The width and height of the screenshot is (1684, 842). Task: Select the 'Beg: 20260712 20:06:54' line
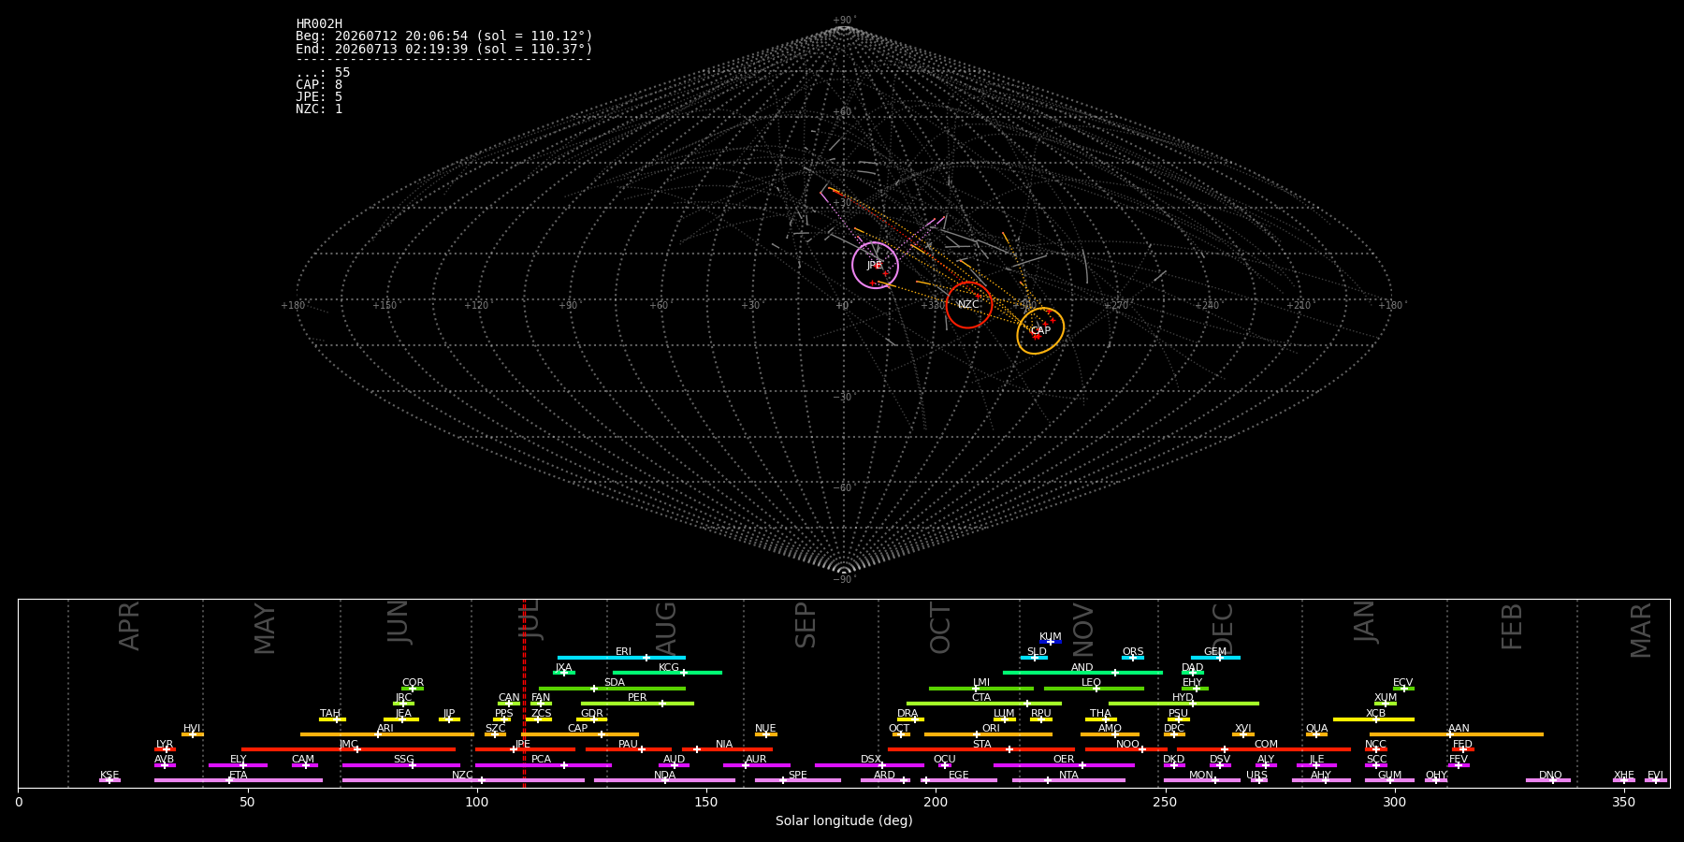tap(444, 36)
